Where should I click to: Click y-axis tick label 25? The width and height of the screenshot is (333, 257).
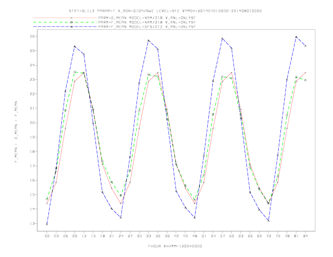[32, 51]
